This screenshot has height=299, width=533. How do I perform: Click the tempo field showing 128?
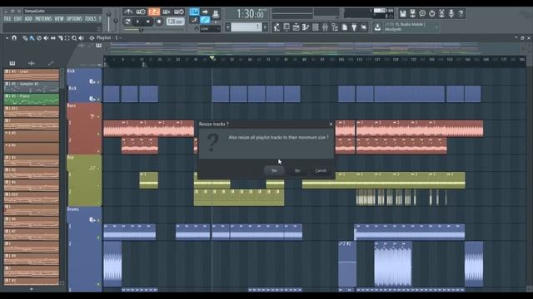click(175, 22)
